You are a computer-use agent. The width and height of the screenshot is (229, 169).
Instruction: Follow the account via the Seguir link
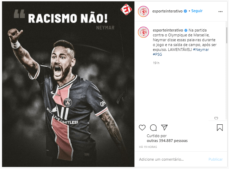pos(197,11)
